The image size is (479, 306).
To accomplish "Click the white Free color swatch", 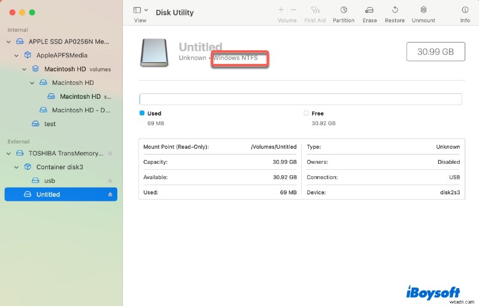I will pos(306,113).
